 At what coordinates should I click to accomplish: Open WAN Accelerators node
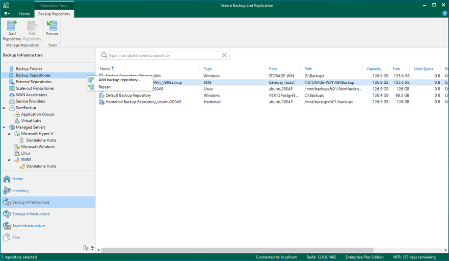point(31,95)
